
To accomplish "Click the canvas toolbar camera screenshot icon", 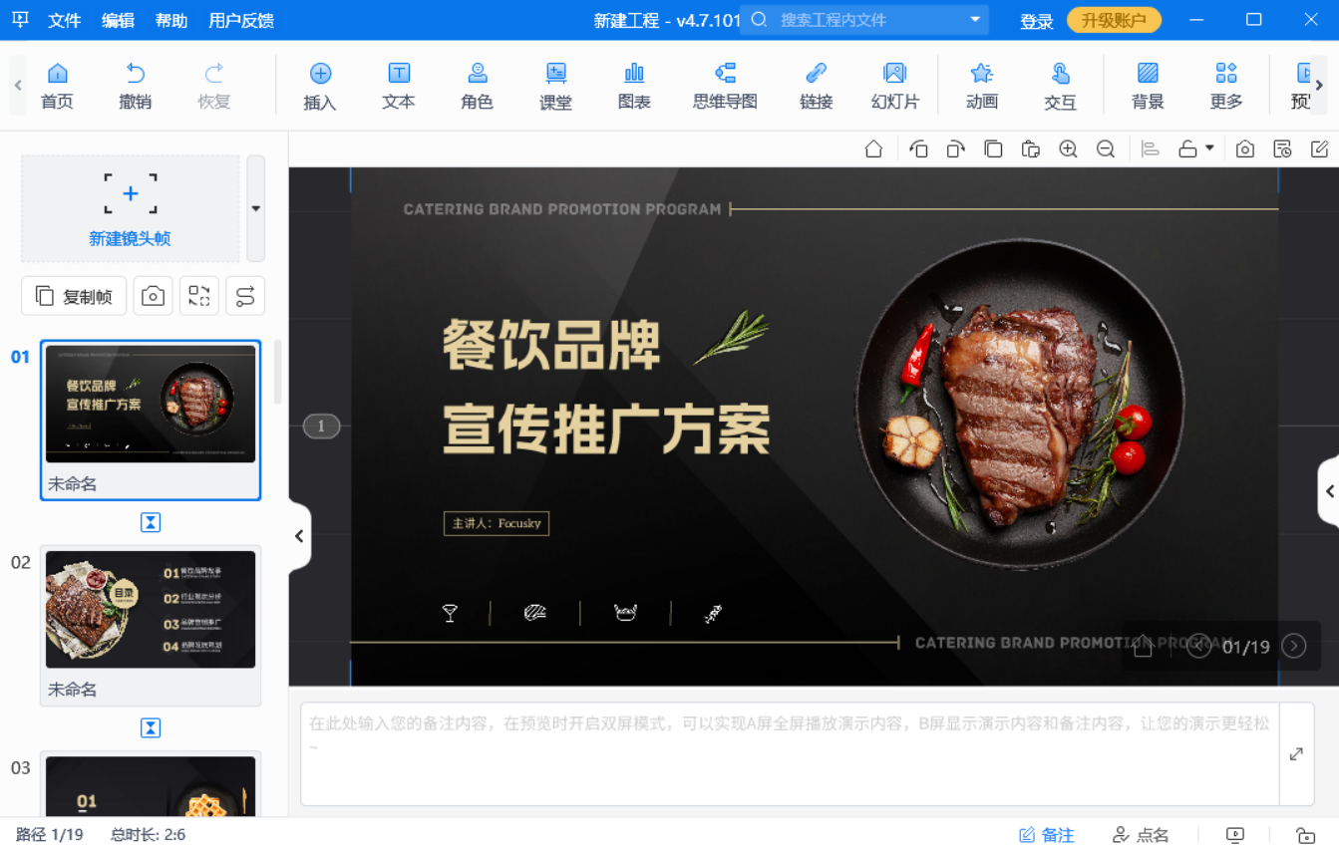I will 1244,148.
